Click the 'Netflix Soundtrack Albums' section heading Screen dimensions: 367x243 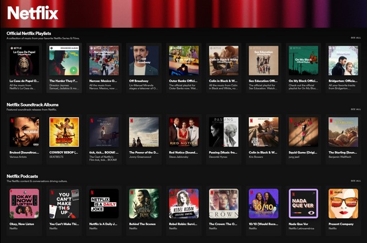pos(33,105)
